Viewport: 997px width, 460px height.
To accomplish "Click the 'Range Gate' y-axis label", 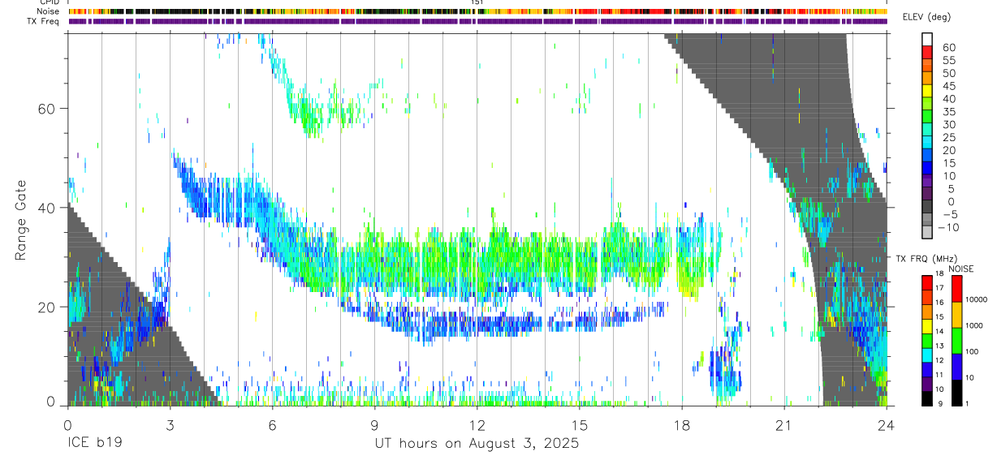I will (20, 220).
